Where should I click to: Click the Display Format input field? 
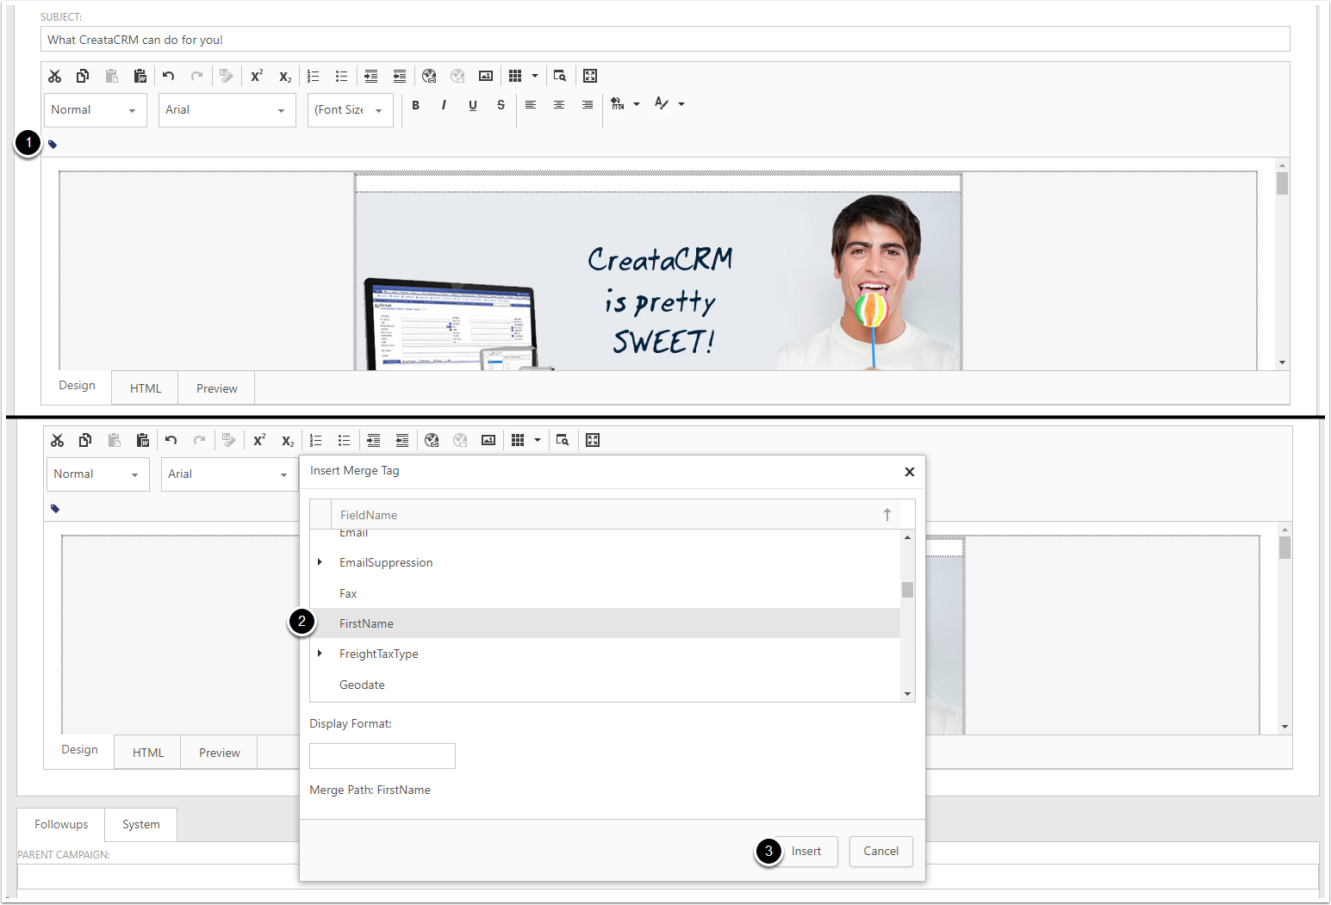point(383,756)
